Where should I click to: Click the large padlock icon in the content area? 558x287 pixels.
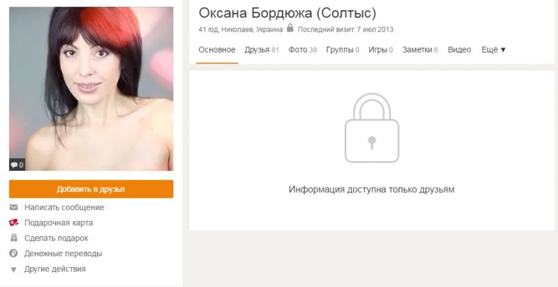coord(372,128)
